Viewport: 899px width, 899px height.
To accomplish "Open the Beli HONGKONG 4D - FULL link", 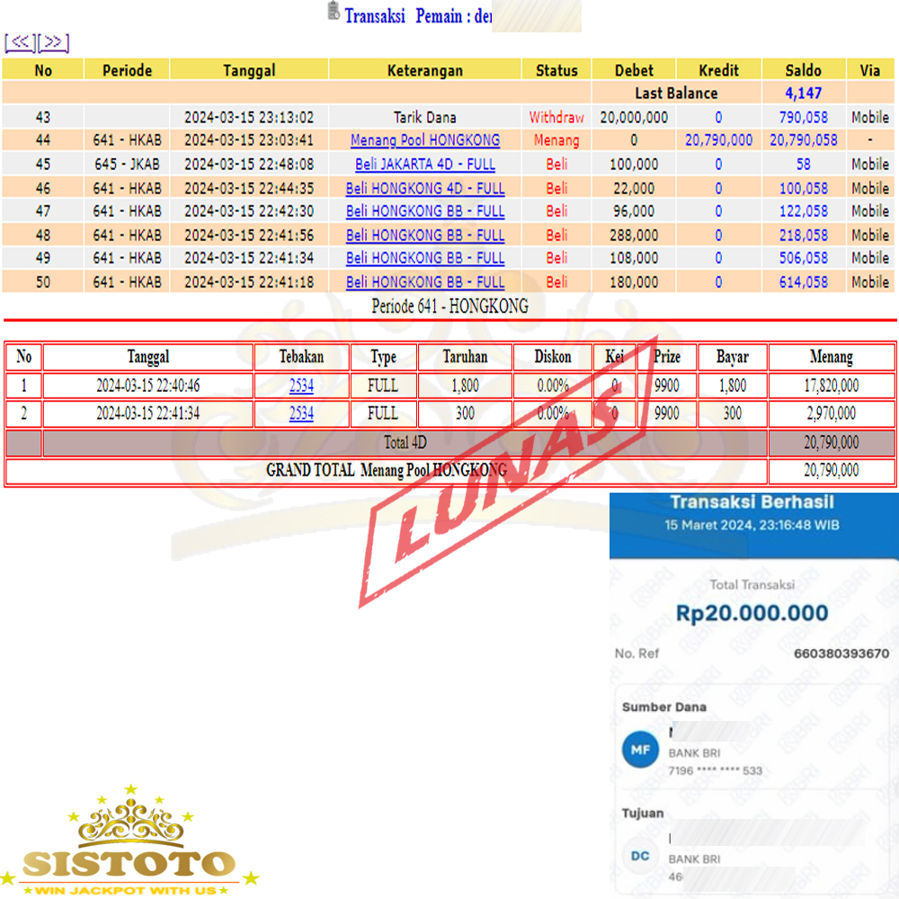I will point(425,189).
